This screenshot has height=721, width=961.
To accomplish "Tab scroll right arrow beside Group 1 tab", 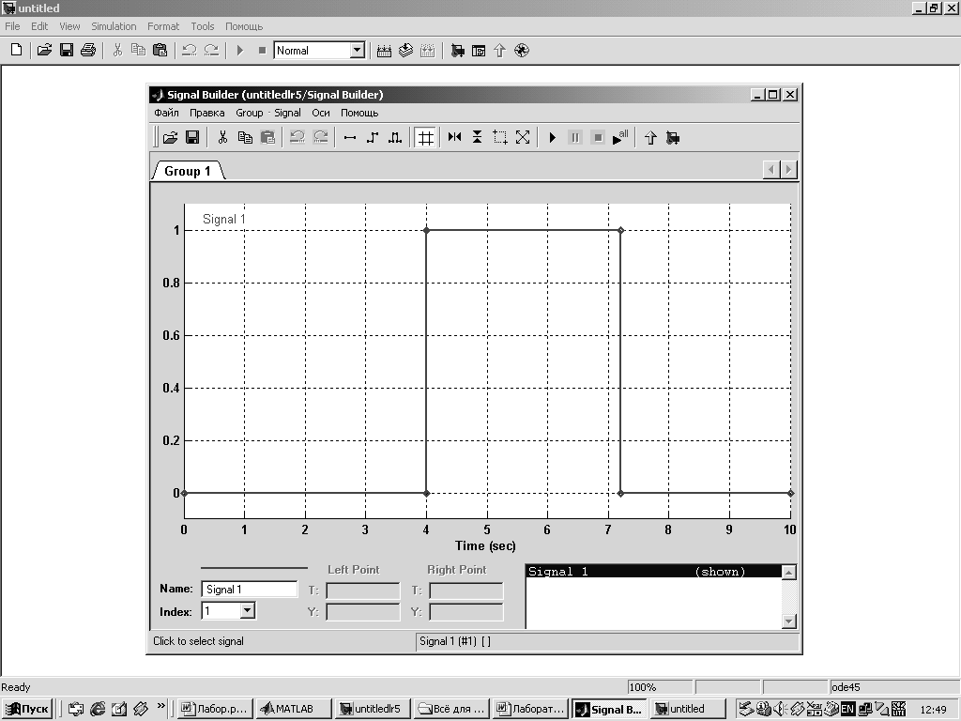I will coord(788,169).
